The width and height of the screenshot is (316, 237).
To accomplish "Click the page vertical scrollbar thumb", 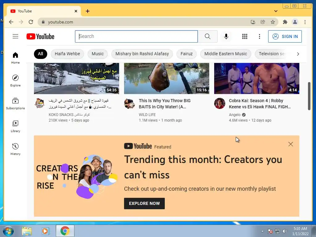I will coord(309,96).
